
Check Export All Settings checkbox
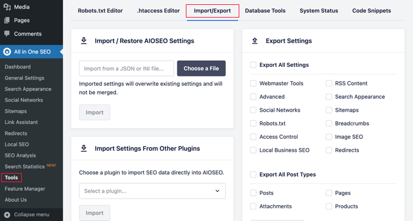coord(253,65)
